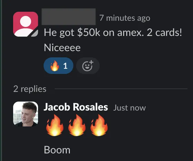This screenshot has width=193, height=161.
Task: Click the first fire emoji in Jacob's reply
Action: click(x=55, y=125)
